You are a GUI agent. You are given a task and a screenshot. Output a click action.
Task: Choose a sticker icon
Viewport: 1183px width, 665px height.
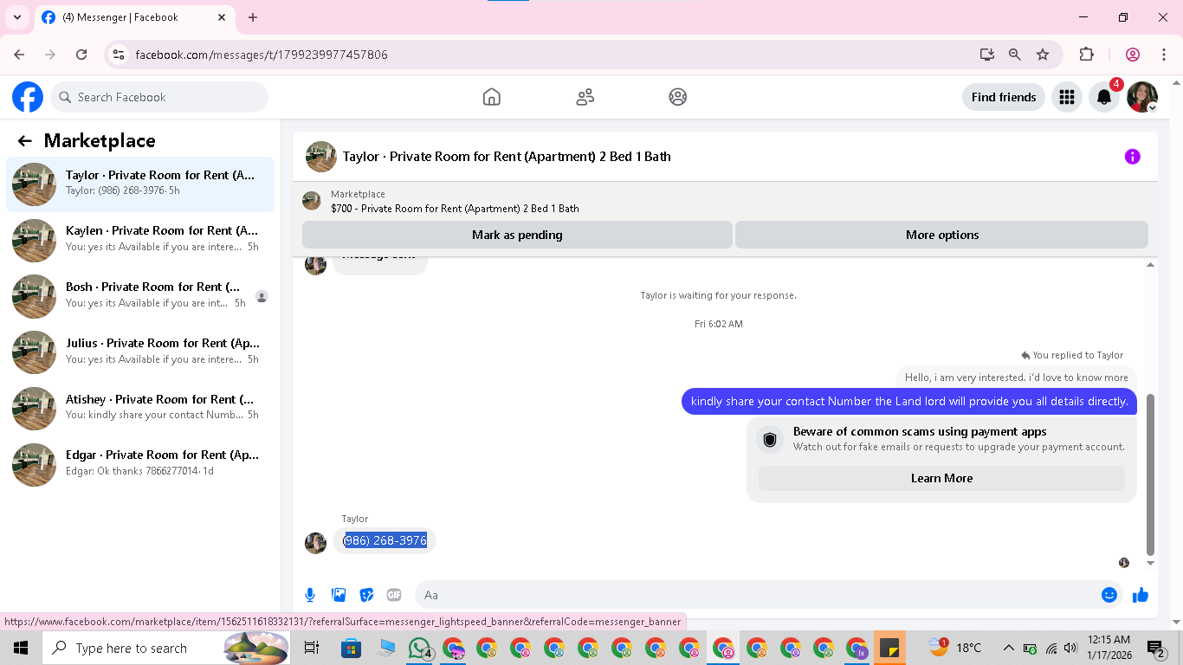click(366, 595)
